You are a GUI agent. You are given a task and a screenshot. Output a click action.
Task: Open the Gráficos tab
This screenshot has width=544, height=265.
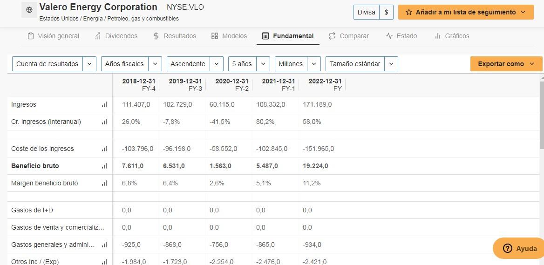pos(452,36)
